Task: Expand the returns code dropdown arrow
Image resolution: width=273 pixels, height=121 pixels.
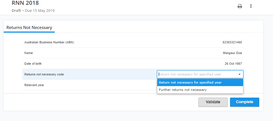Action: pyautogui.click(x=240, y=74)
